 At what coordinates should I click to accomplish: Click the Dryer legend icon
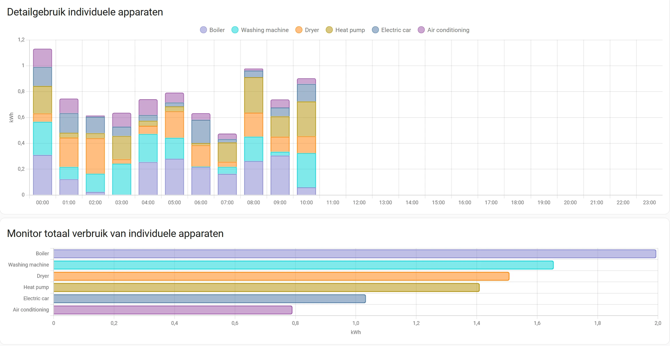(299, 30)
